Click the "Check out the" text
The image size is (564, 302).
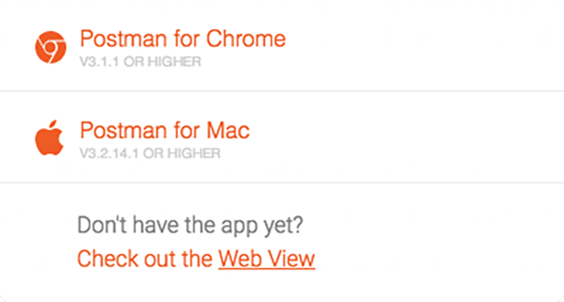(145, 259)
